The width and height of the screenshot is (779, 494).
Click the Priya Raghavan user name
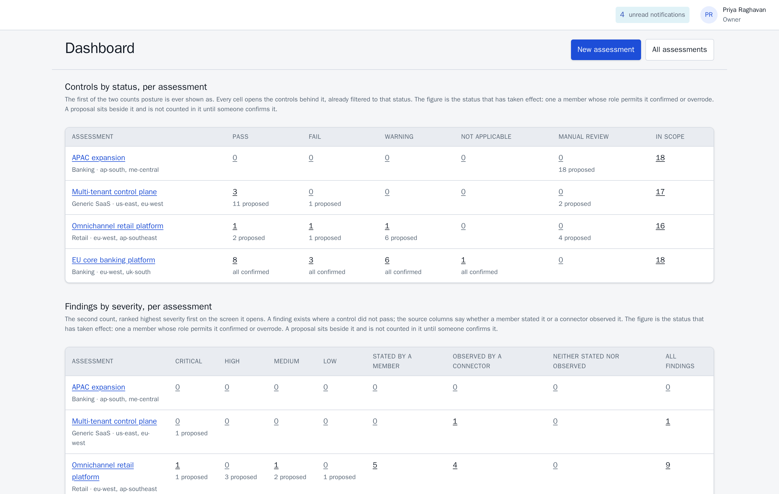coord(744,10)
